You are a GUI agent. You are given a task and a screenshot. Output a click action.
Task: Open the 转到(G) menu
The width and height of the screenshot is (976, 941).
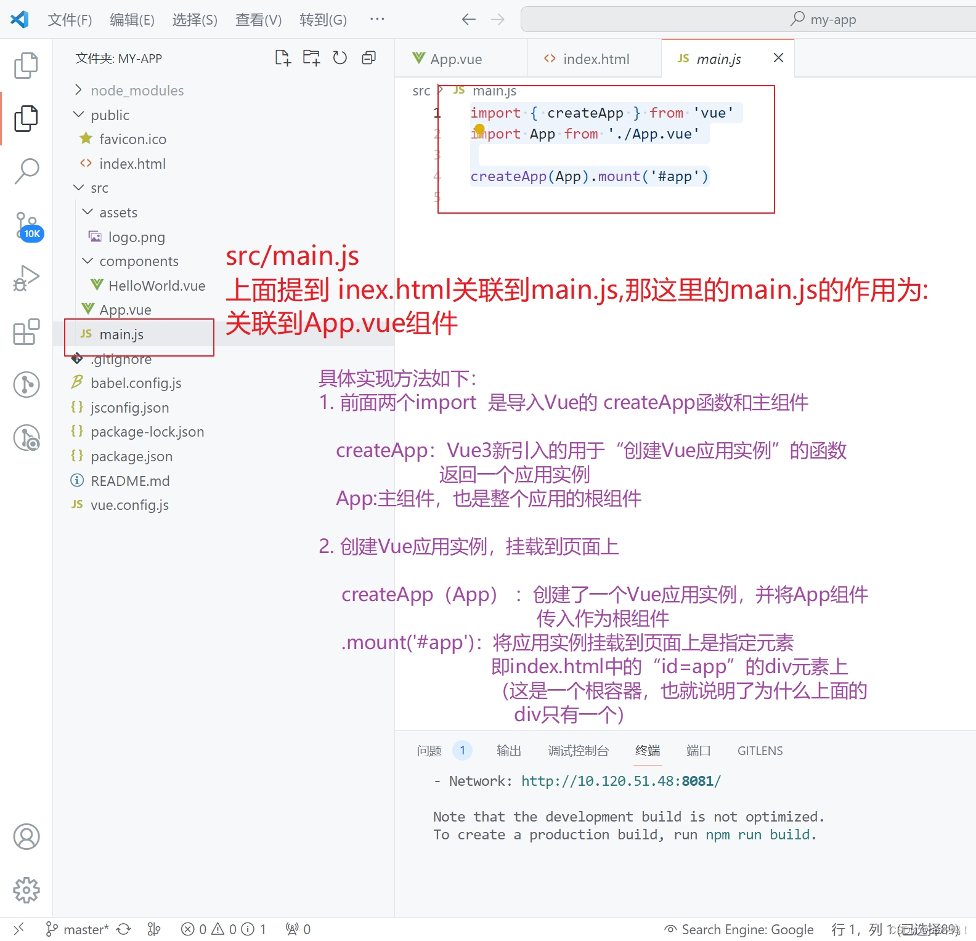323,20
